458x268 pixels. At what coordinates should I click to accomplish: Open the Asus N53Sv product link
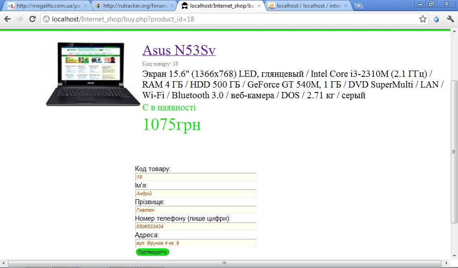179,50
